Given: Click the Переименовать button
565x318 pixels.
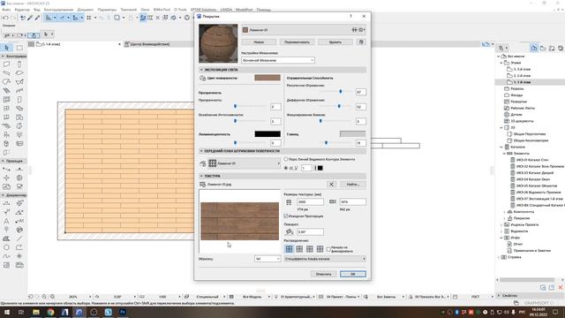Looking at the screenshot, I should point(297,42).
